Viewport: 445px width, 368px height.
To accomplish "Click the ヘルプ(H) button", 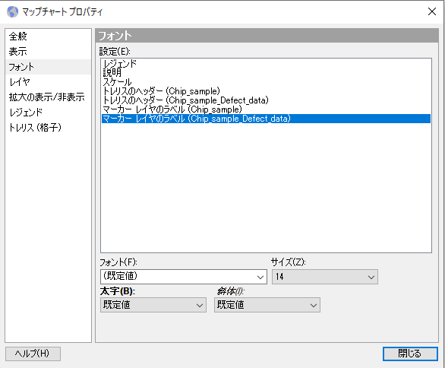I will tap(33, 354).
